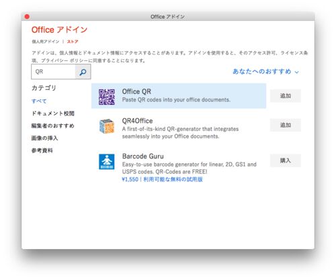Image resolution: width=336 pixels, height=280 pixels.
Task: Click QR4Office first-of-its-kind description text
Action: pyautogui.click(x=180, y=132)
